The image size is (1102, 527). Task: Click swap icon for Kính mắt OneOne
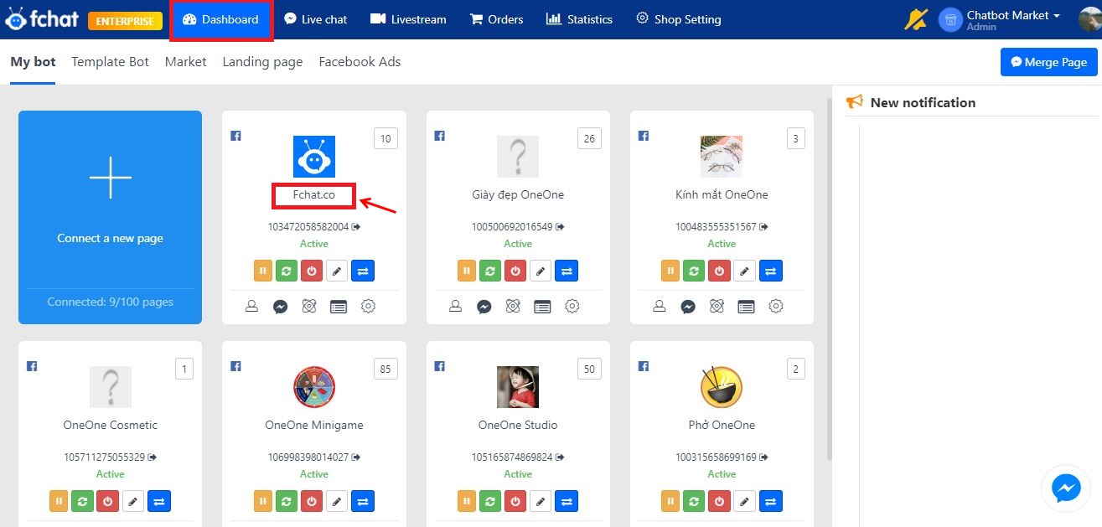point(770,271)
